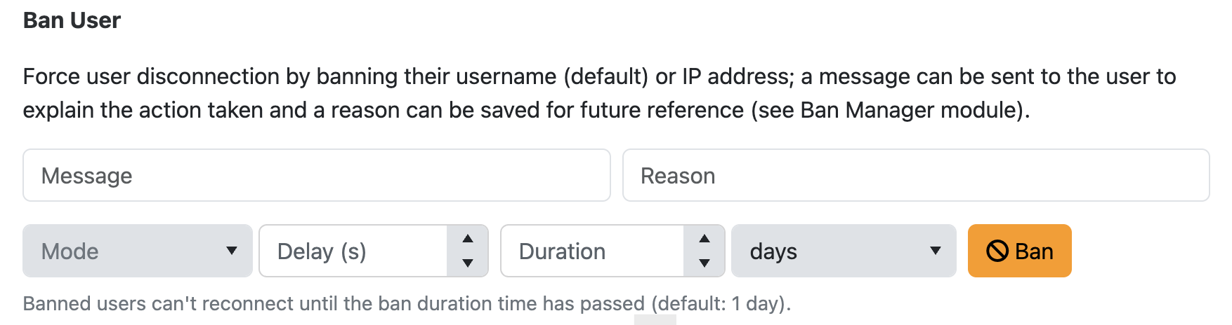Screen dimensions: 1232x325
Task: Decrease the Delay (s) value with down arrow
Action: (x=468, y=263)
